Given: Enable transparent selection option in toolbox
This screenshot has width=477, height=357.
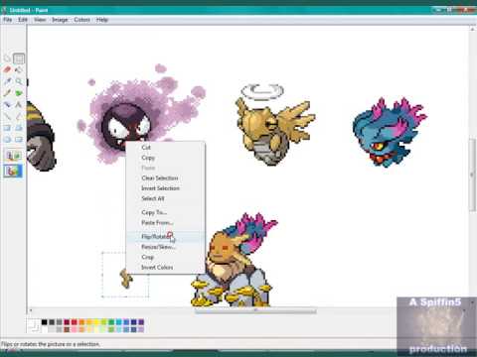Looking at the screenshot, I should [13, 171].
